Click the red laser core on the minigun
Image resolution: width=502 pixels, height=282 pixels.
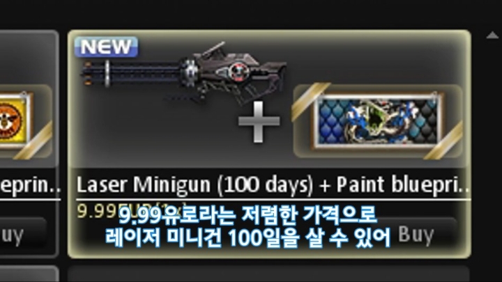pos(237,71)
